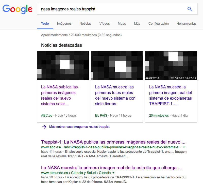Click the EL PAÍS source label

pyautogui.click(x=101, y=115)
